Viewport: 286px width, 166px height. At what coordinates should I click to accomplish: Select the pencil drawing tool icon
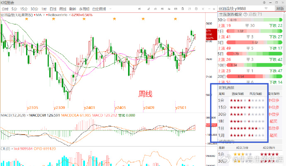149,9
